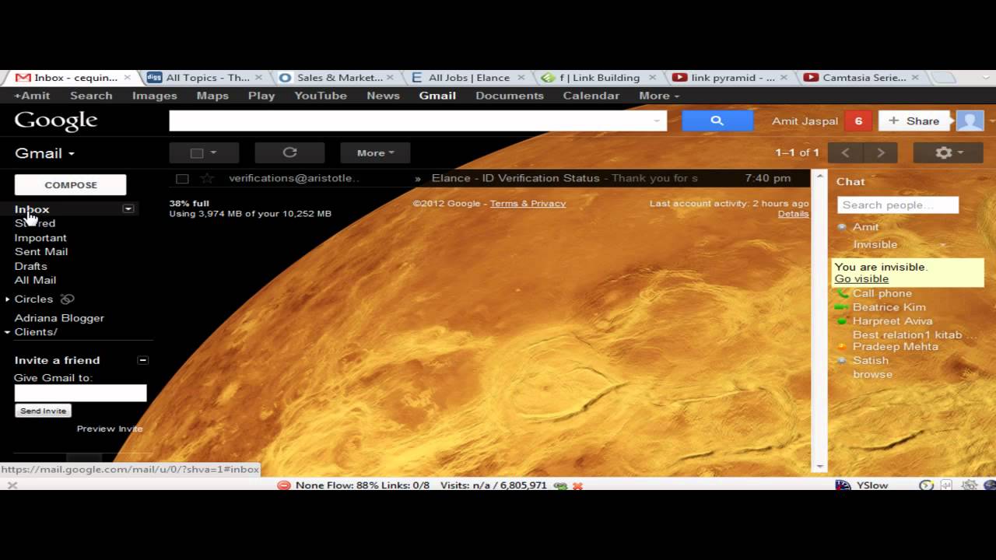The width and height of the screenshot is (996, 560).
Task: Open YouTube in the Google bar
Action: 321,95
